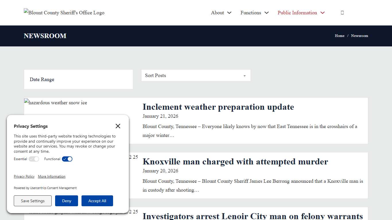
Task: Click the Deny button
Action: (x=66, y=201)
